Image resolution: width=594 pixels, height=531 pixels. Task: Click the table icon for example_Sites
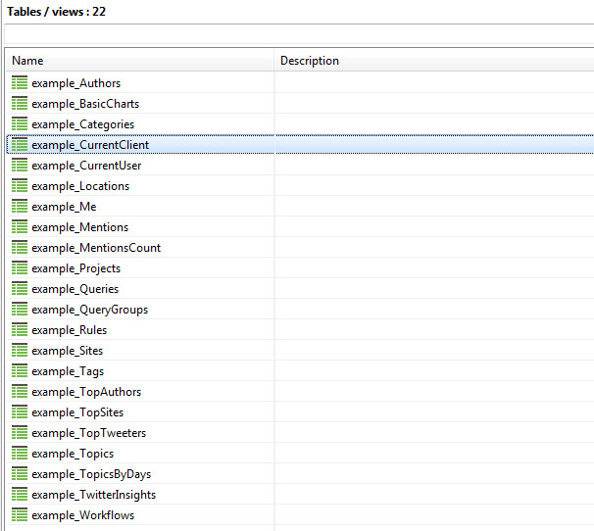tap(20, 351)
